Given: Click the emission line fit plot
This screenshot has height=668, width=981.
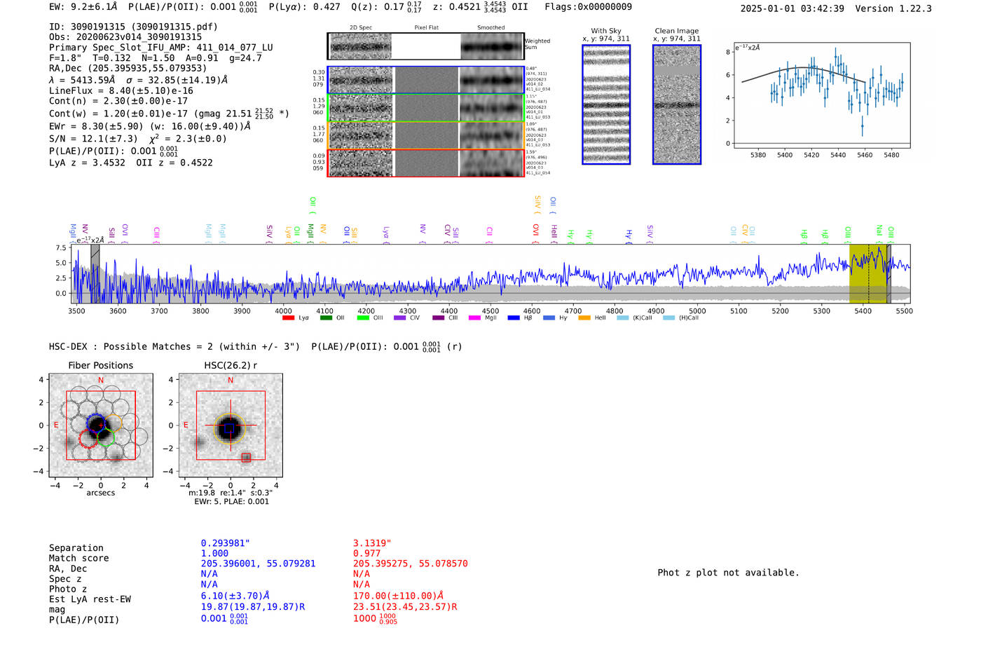Looking at the screenshot, I should pyautogui.click(x=822, y=95).
